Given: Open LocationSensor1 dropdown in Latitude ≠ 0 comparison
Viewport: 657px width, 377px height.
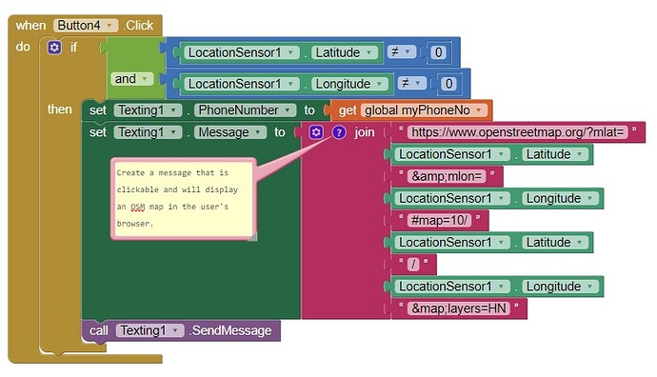Looking at the screenshot, I should 242,52.
